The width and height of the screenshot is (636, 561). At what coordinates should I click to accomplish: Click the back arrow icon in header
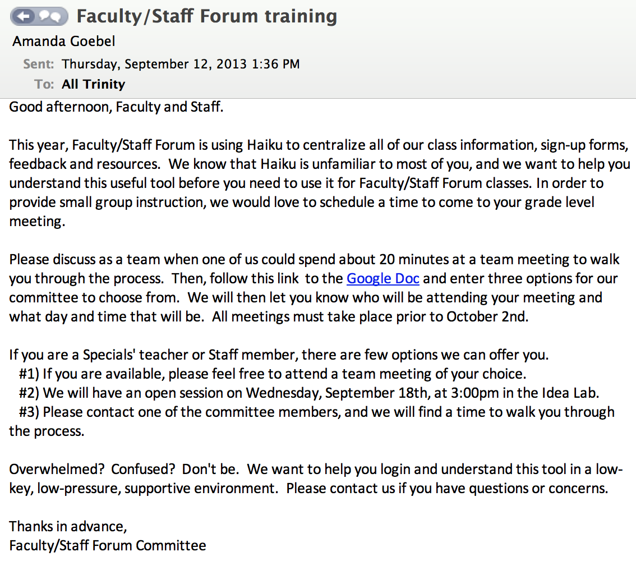pos(25,17)
